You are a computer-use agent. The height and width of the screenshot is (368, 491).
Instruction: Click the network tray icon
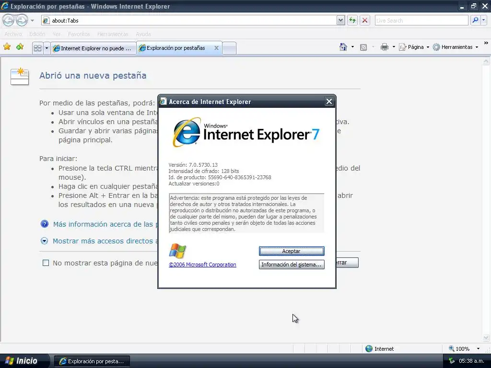pyautogui.click(x=451, y=361)
